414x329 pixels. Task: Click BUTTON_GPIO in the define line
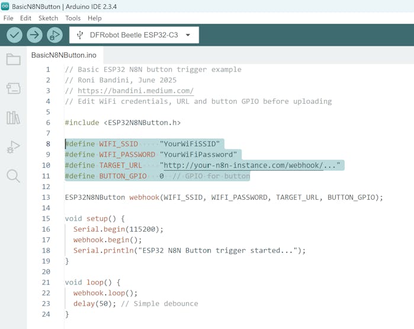click(123, 176)
